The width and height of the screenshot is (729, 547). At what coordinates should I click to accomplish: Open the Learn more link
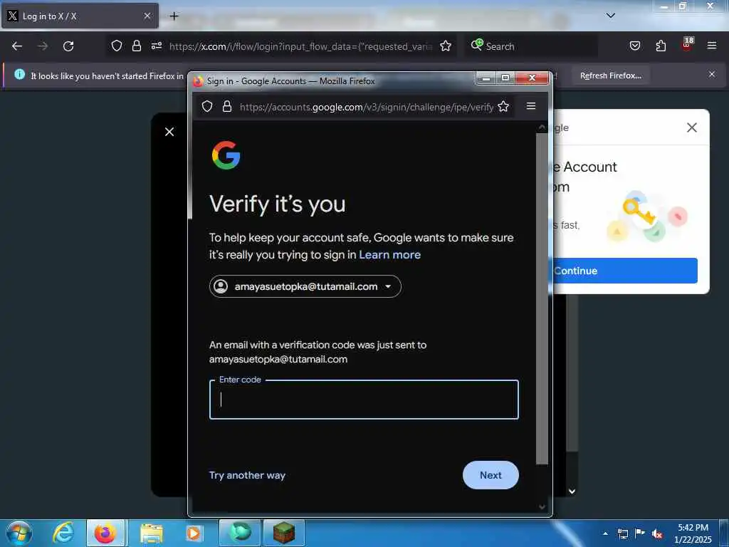(389, 255)
